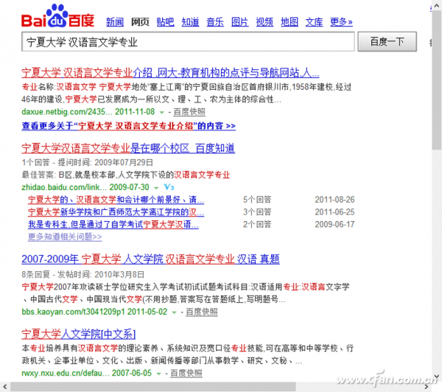
Task: Click the text 2个回答
Action: pos(257,225)
